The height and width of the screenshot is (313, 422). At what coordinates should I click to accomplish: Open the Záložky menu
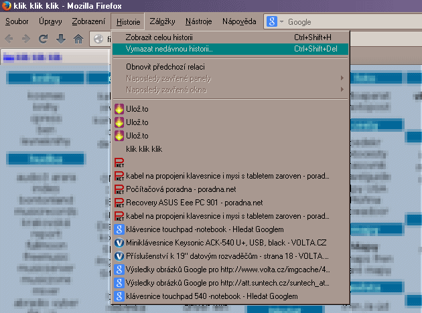[x=162, y=21]
